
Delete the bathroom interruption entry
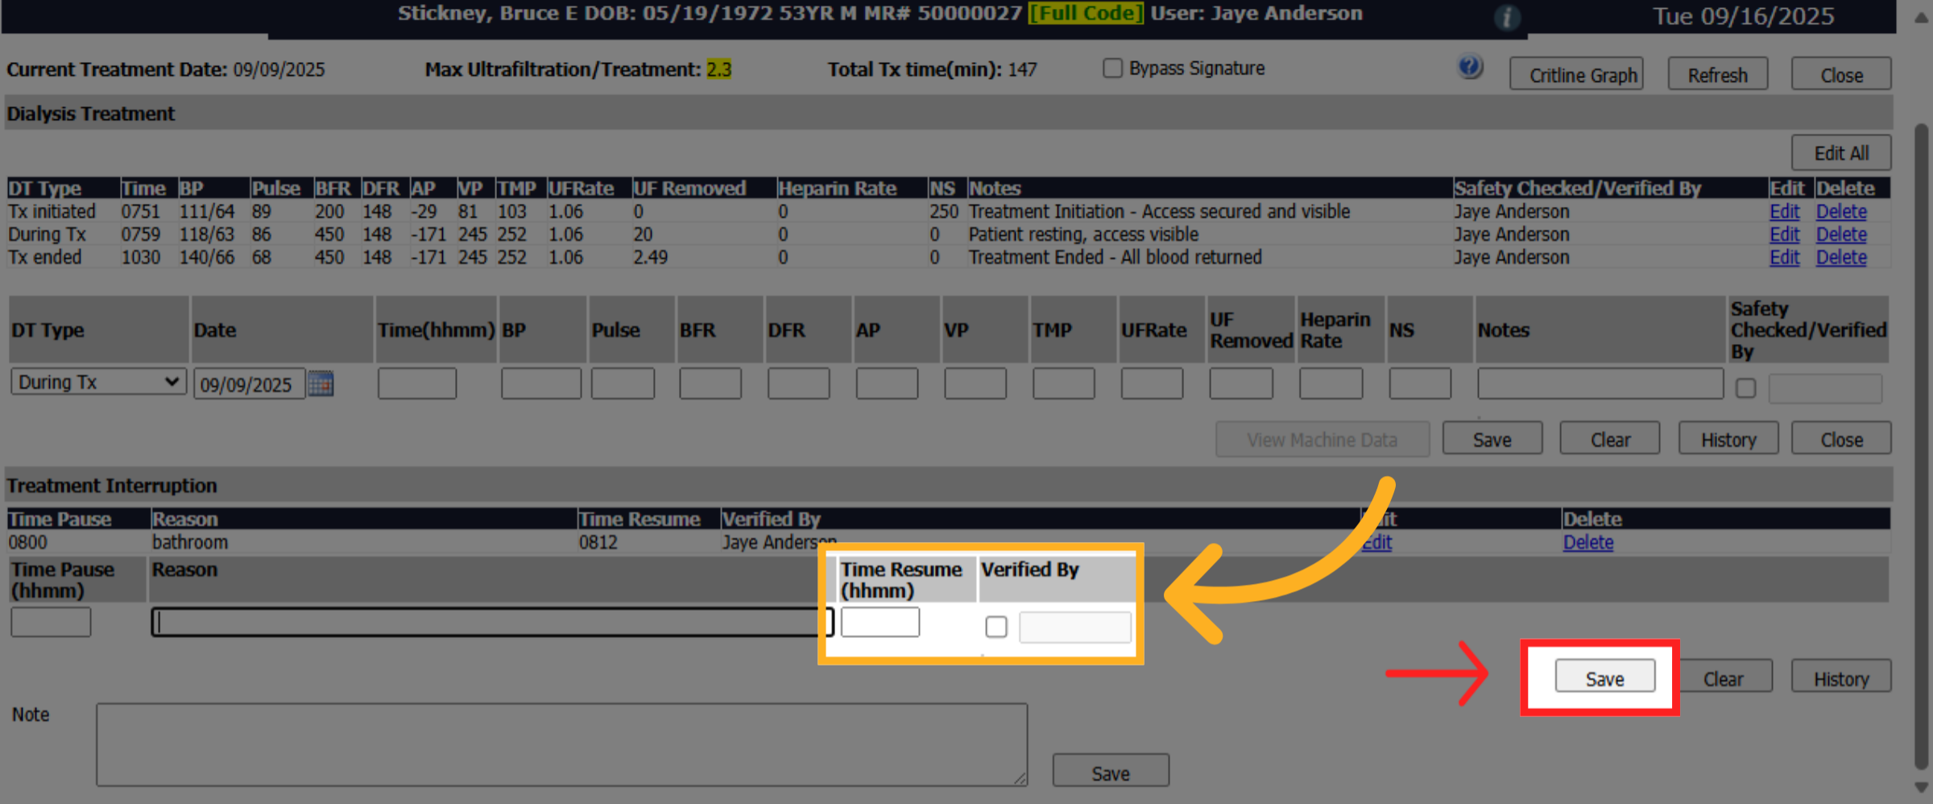(x=1588, y=542)
